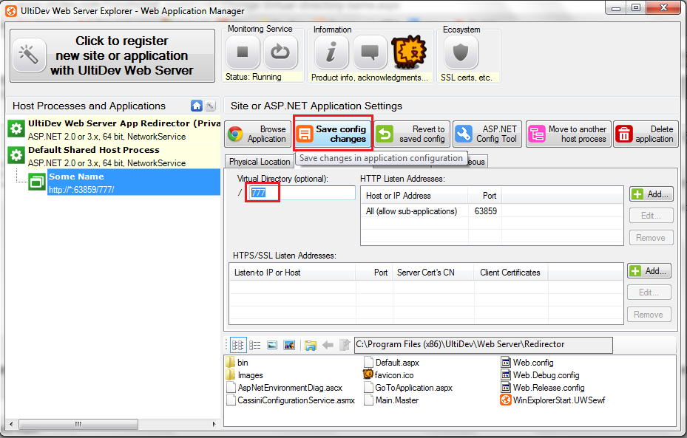Open the SSL certs shield icon

[461, 52]
